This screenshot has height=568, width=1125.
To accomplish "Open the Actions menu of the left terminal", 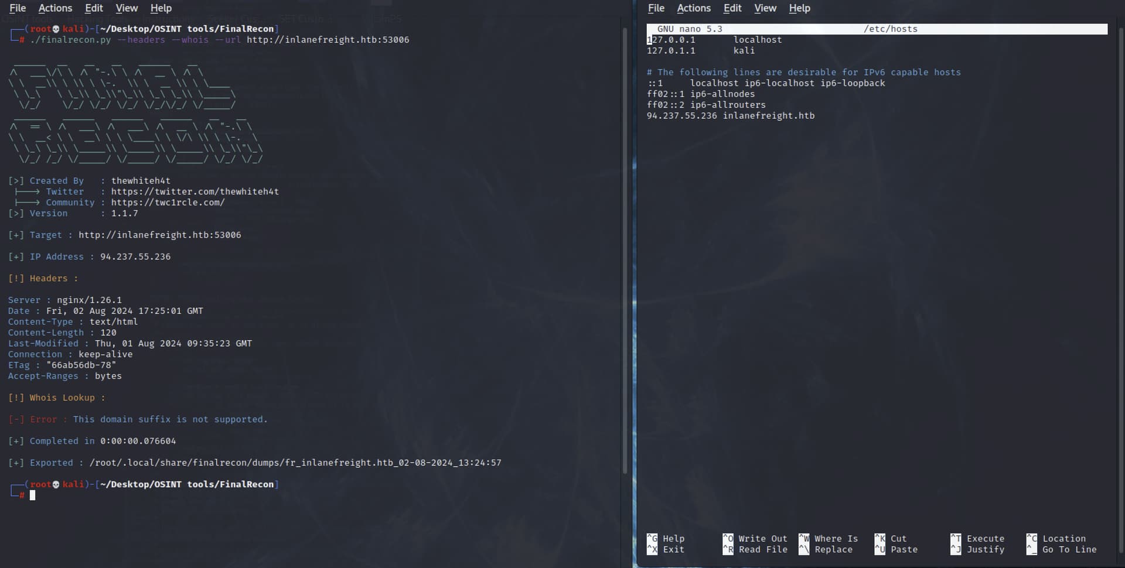I will 55,8.
